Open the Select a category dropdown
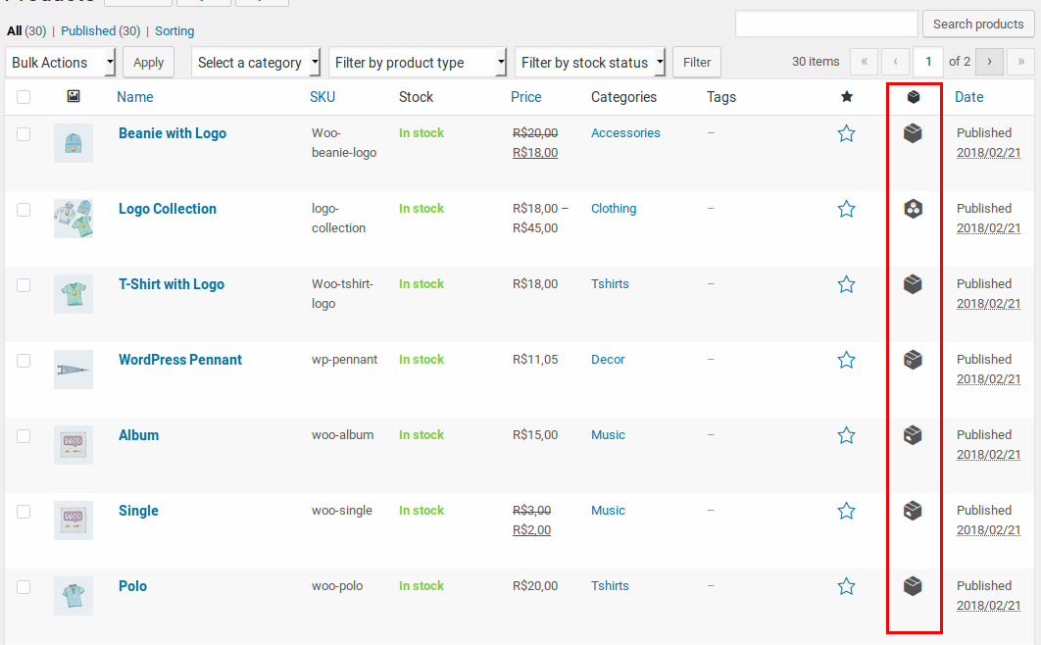The height and width of the screenshot is (645, 1041). [256, 63]
